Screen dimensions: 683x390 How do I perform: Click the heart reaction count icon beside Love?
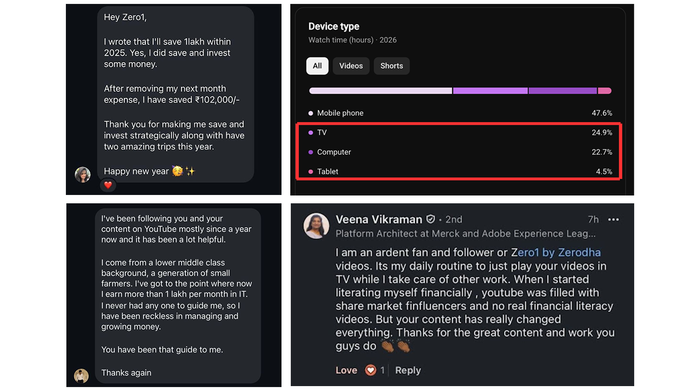371,370
